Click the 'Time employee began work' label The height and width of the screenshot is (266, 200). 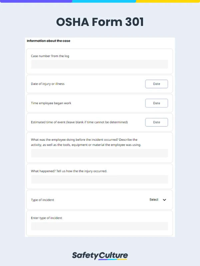click(51, 103)
